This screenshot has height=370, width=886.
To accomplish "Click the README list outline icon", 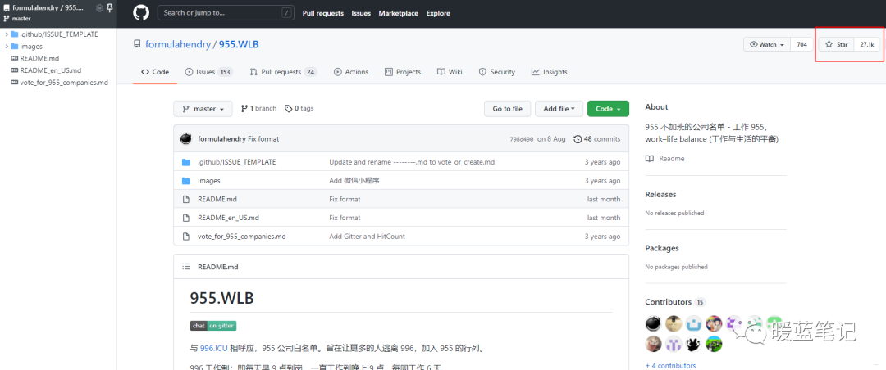I will click(x=186, y=267).
